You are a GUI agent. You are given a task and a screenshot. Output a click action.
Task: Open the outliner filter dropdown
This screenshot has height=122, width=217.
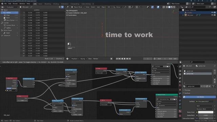click(x=211, y=7)
